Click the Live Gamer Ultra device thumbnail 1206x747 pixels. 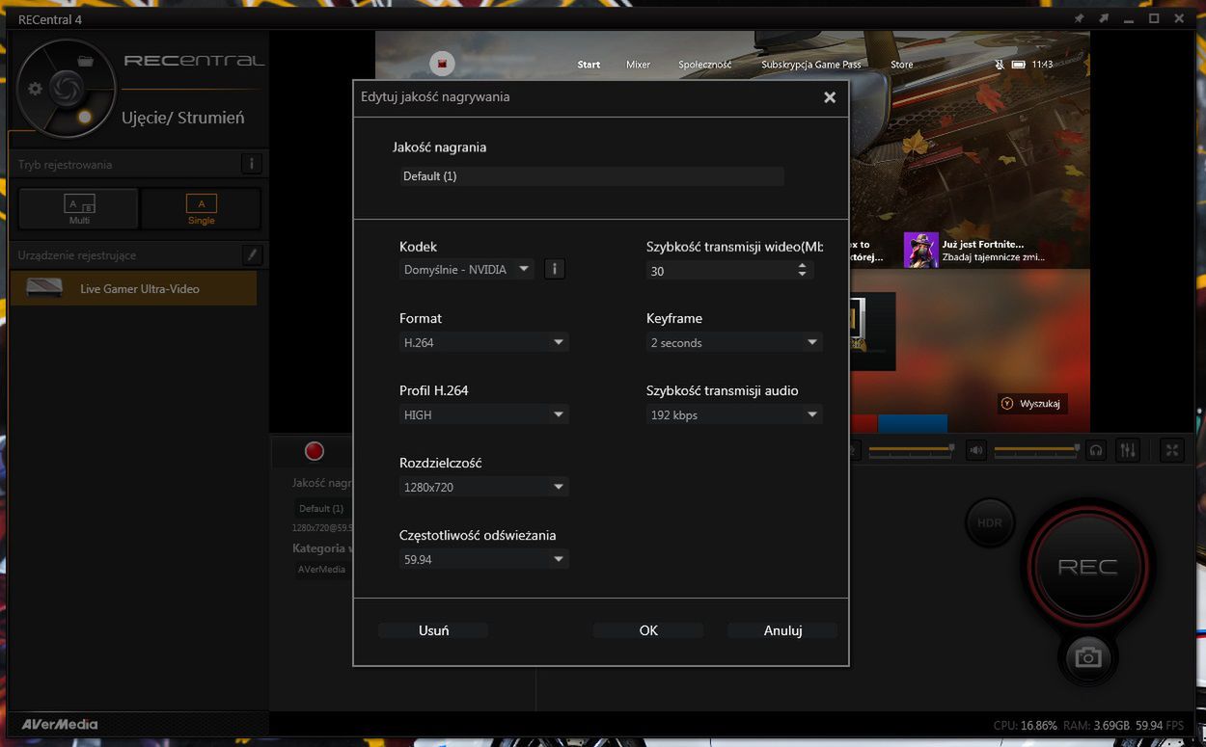point(44,288)
